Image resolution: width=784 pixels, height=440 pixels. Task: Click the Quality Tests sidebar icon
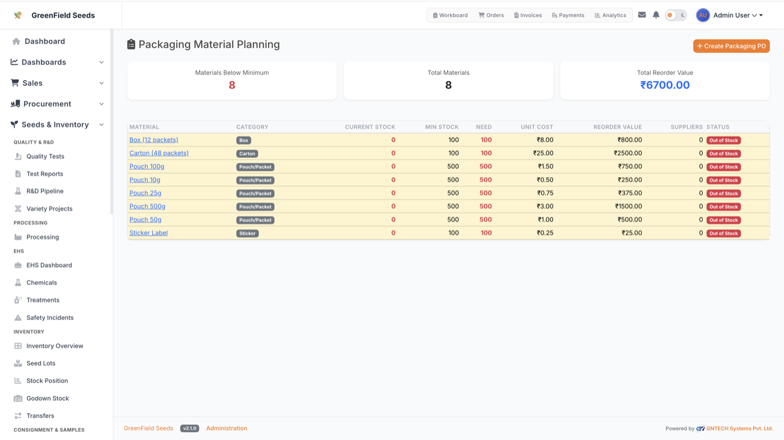(18, 157)
